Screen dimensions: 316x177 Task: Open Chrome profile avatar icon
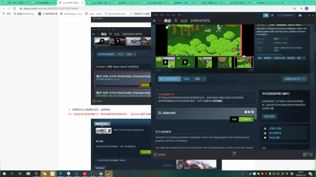click(x=306, y=8)
